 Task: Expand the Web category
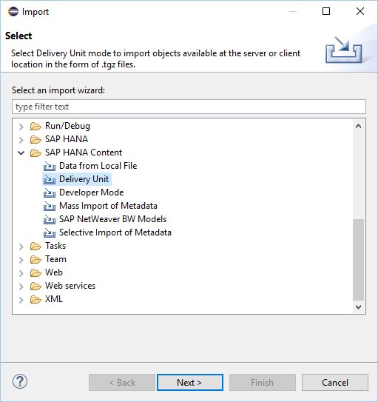(21, 273)
